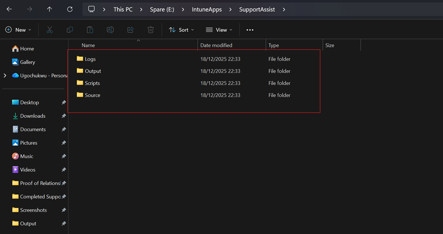Click the Share icon in toolbar
Image resolution: width=443 pixels, height=234 pixels.
point(130,29)
